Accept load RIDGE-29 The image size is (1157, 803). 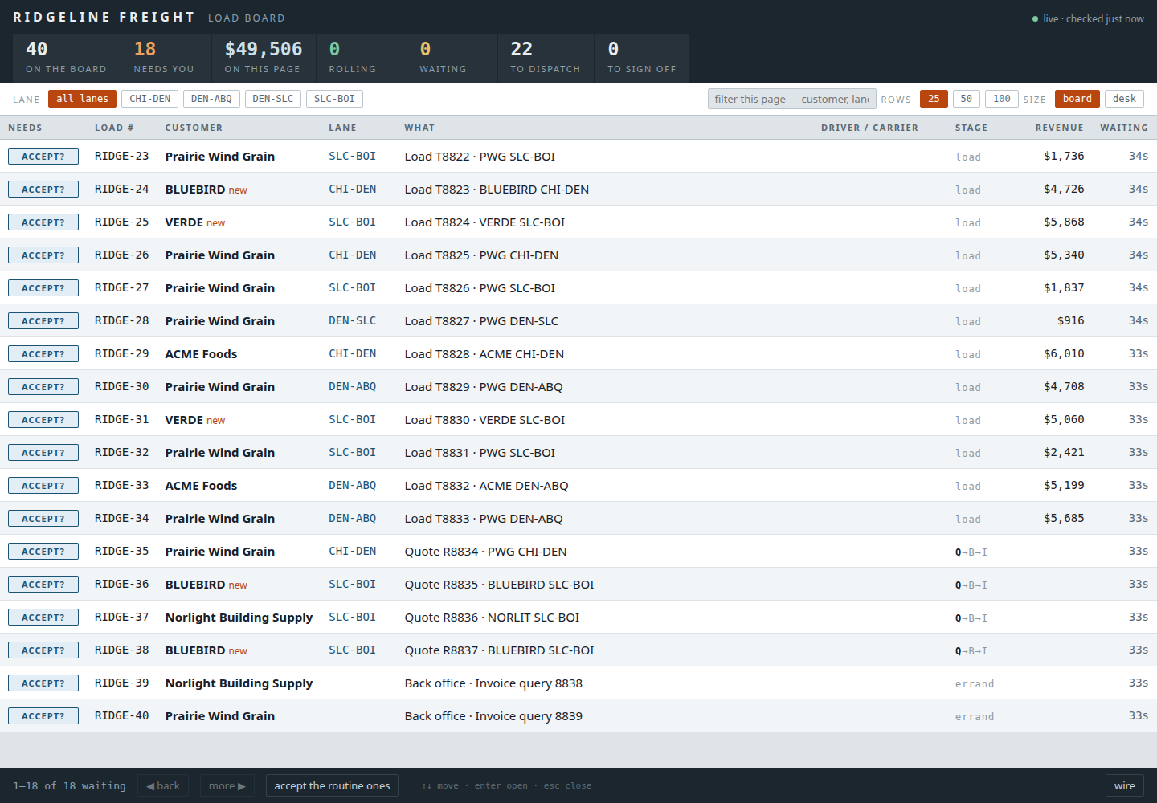coord(43,354)
